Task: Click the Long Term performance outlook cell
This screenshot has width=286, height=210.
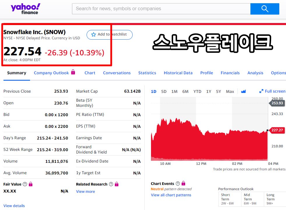Action: [x=275, y=199]
